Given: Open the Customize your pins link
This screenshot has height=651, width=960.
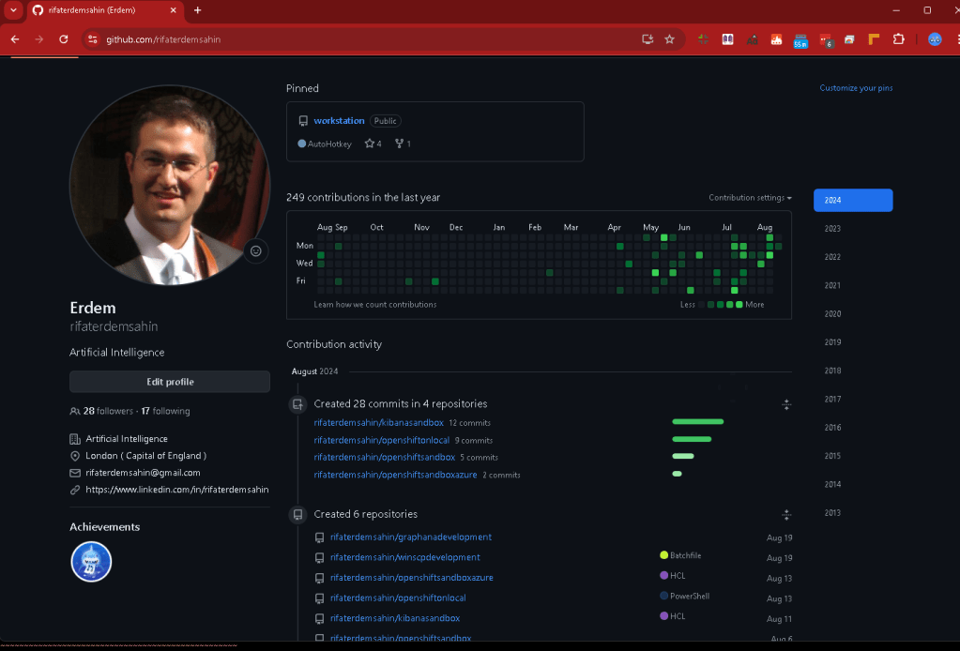Looking at the screenshot, I should coord(856,88).
